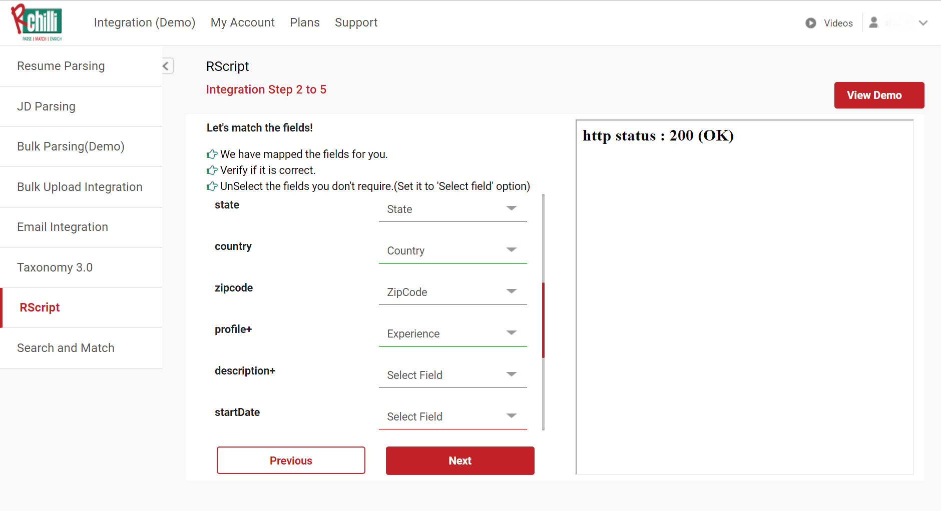Click the 'description+' field label
The height and width of the screenshot is (511, 941).
pos(245,371)
